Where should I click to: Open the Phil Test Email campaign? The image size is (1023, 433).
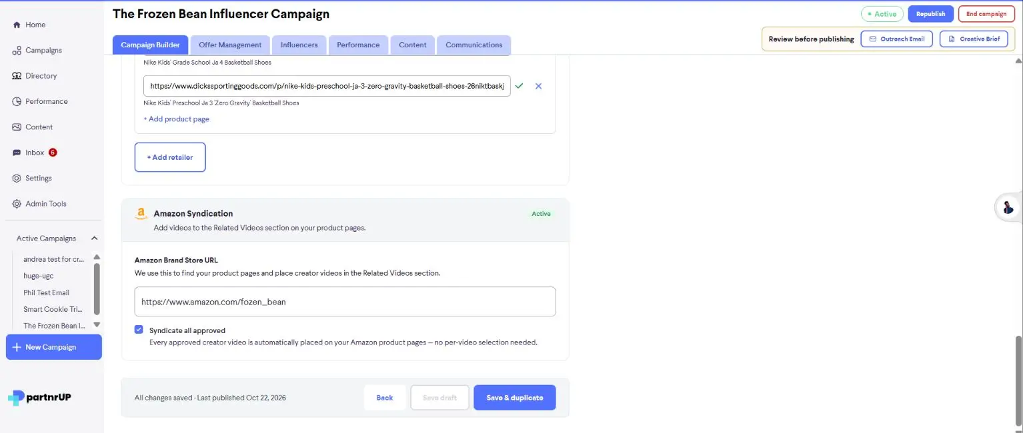pyautogui.click(x=47, y=292)
